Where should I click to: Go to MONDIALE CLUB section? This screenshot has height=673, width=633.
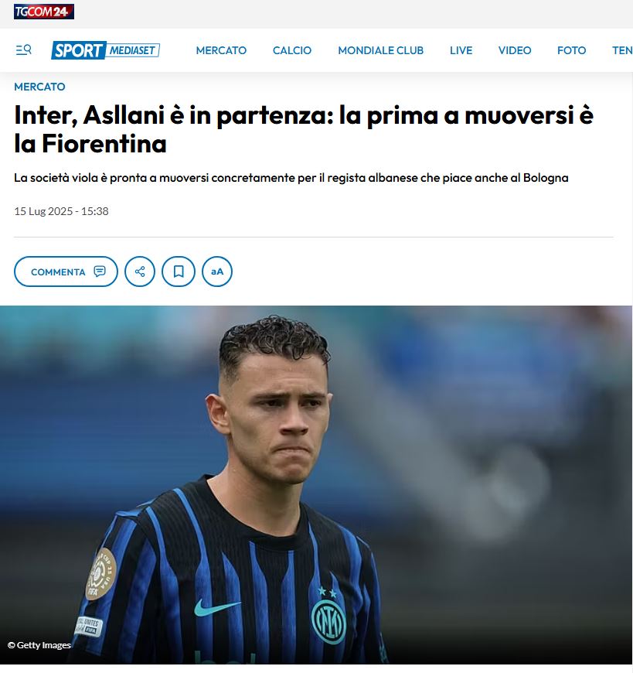click(x=381, y=50)
